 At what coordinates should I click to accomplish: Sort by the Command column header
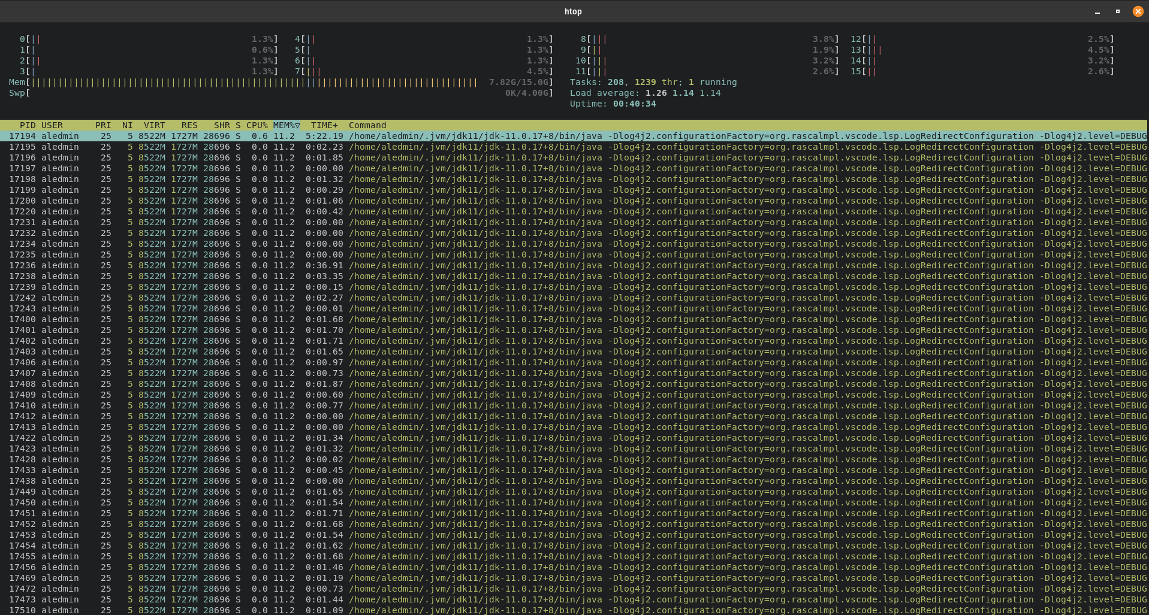pyautogui.click(x=367, y=125)
